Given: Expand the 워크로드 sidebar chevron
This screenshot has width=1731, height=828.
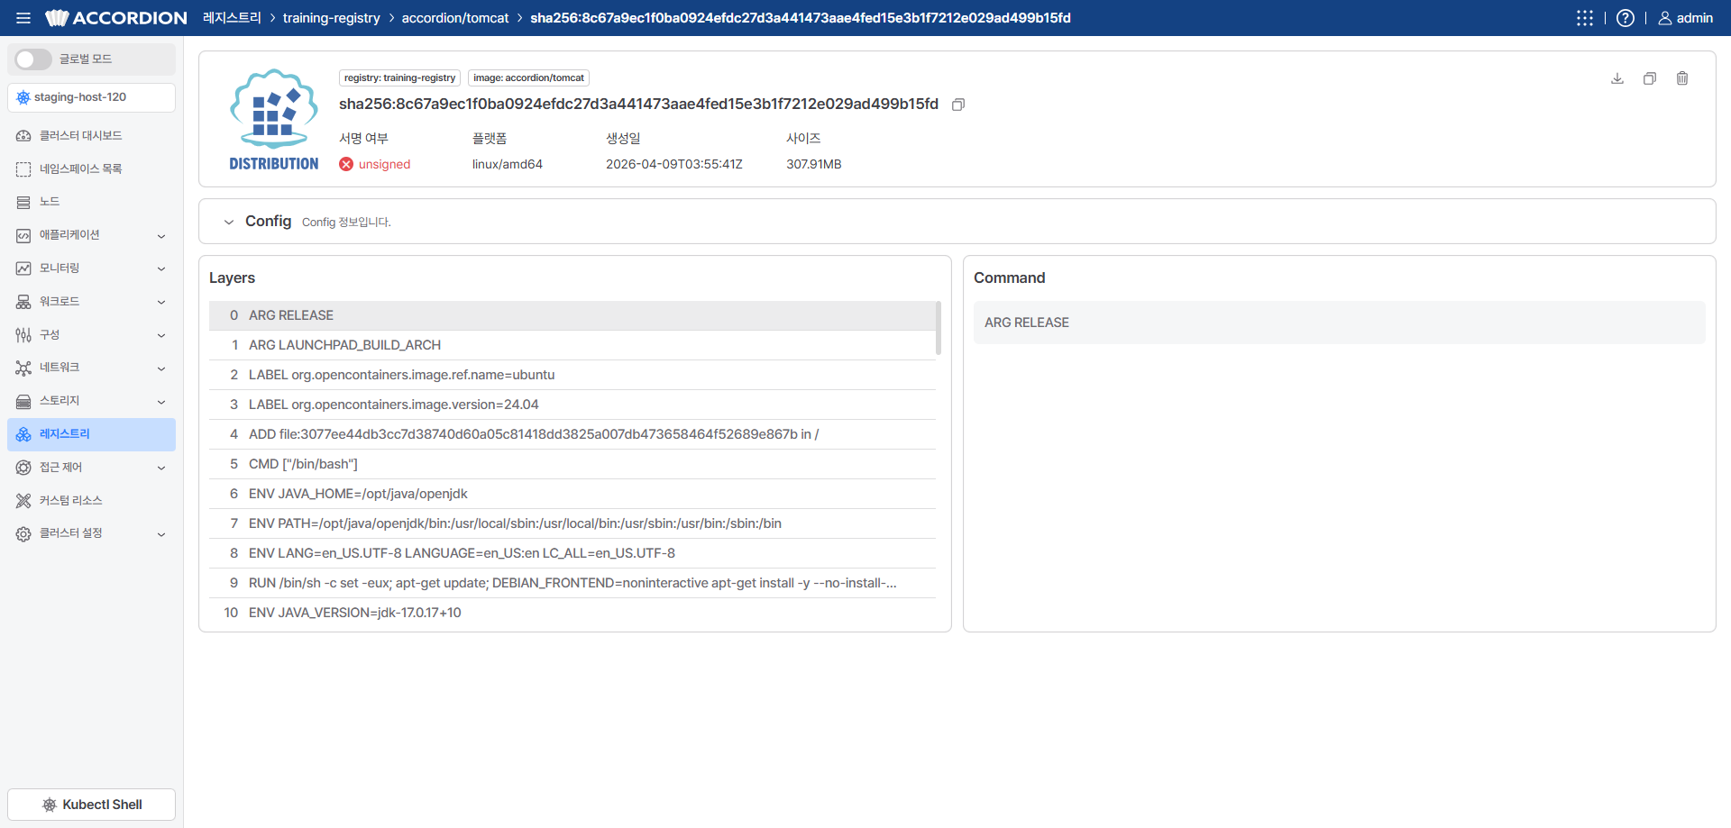Looking at the screenshot, I should coord(161,302).
